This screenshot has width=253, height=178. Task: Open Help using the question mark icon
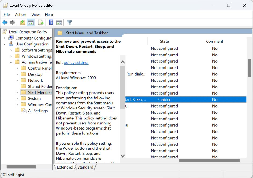(51, 22)
